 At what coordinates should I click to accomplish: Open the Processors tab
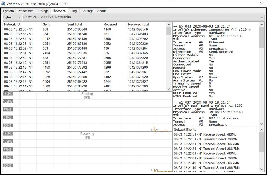[26, 11]
